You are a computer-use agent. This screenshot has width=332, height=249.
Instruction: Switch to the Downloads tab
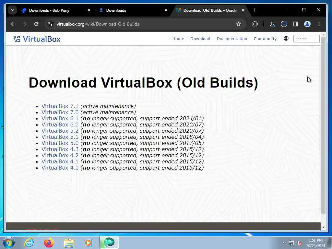133,10
